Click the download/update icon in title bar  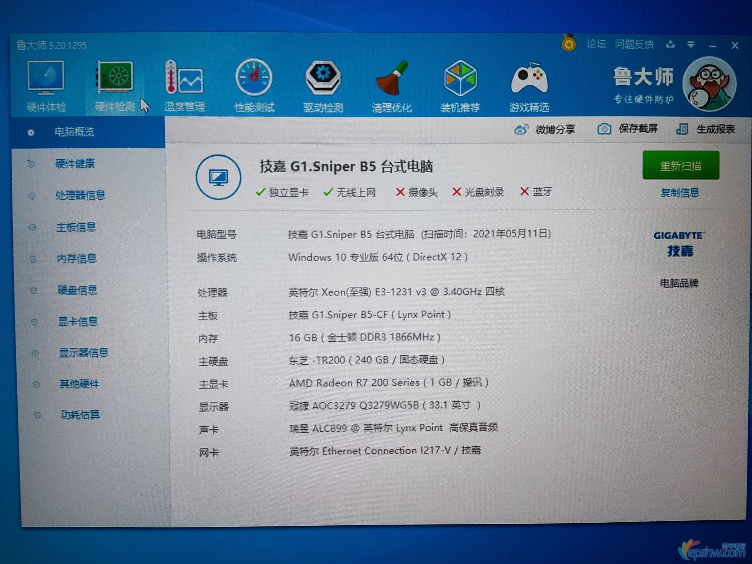point(670,45)
